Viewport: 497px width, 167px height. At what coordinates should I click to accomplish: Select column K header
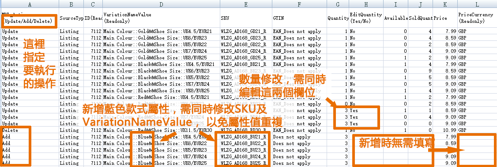pos(445,4)
